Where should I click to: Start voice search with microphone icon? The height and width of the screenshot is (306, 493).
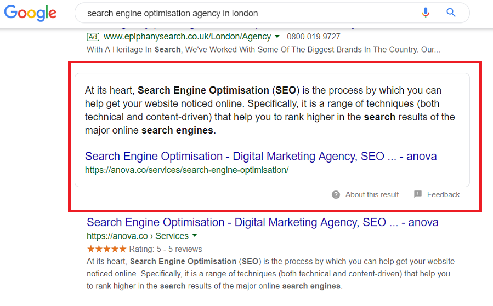(x=426, y=13)
